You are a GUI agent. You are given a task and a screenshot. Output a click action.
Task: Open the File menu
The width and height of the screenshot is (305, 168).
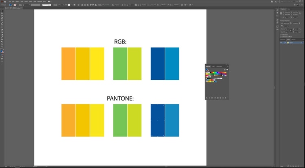pyautogui.click(x=10, y=1)
